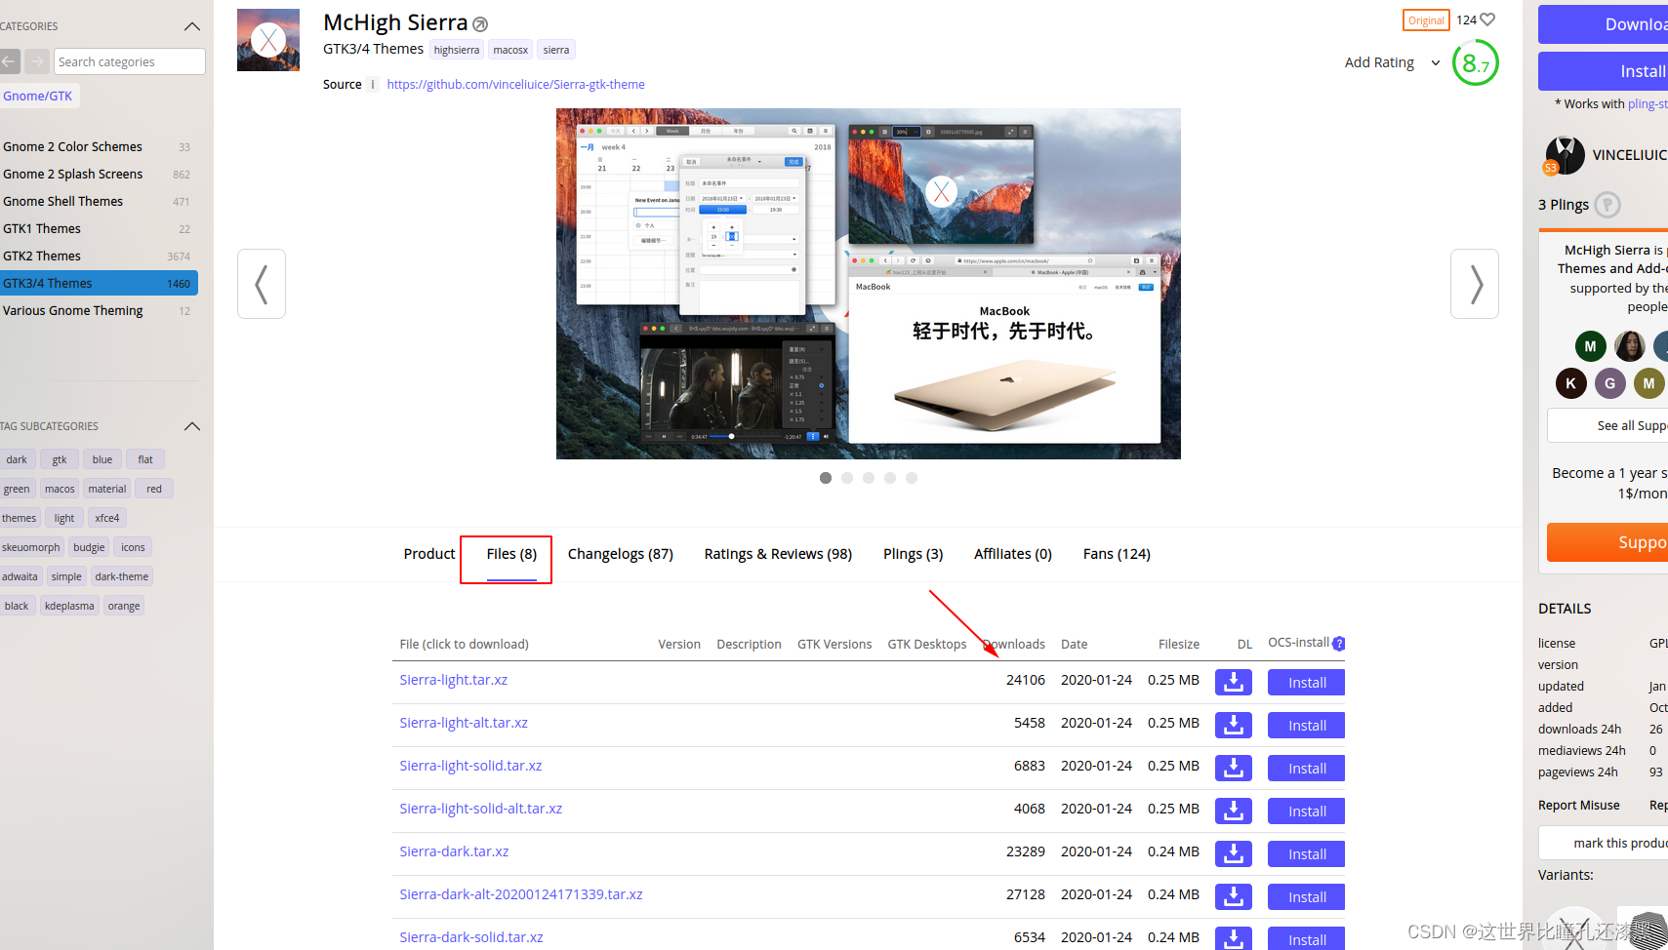Click download icon for Sierra-light-solid-alt.tar.xz
The image size is (1668, 950).
pyautogui.click(x=1233, y=811)
